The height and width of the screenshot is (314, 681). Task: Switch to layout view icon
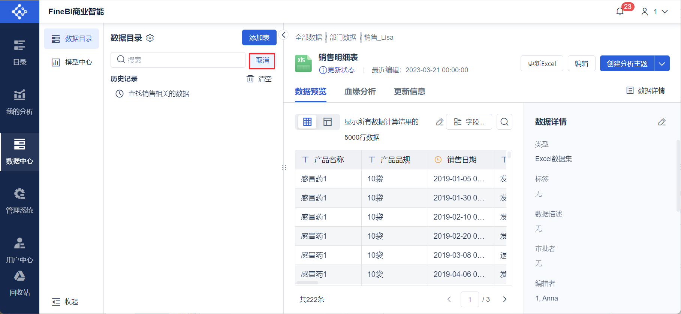tap(328, 122)
